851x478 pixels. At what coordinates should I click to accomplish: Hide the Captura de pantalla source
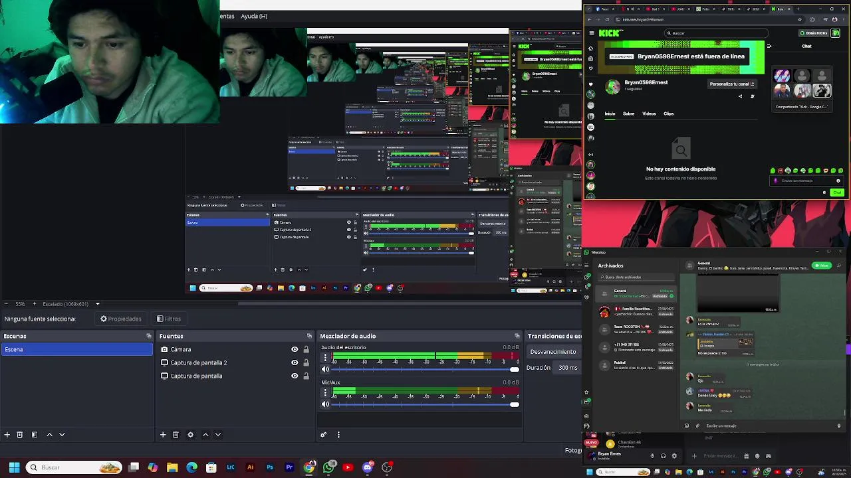pos(295,376)
